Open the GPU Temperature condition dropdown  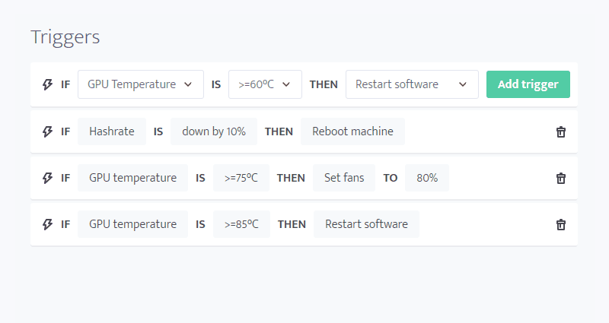point(141,84)
